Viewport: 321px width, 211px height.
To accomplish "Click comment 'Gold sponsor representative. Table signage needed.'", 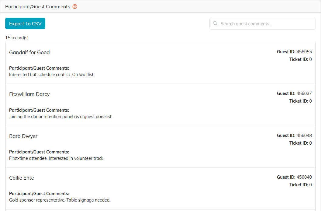I will (60, 200).
